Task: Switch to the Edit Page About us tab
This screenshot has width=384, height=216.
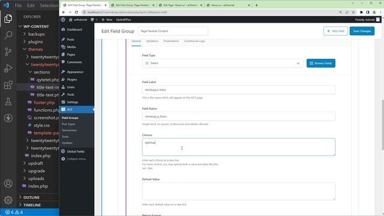Action: [180, 5]
